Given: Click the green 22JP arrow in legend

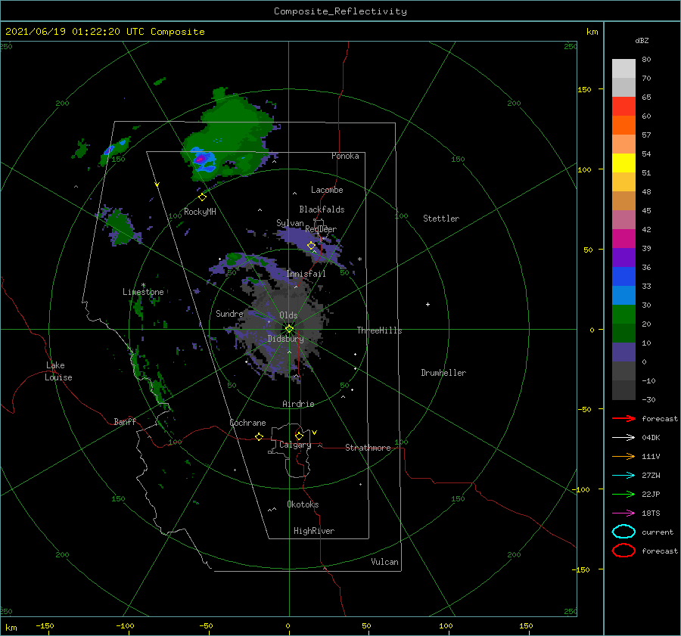Looking at the screenshot, I should pyautogui.click(x=623, y=494).
